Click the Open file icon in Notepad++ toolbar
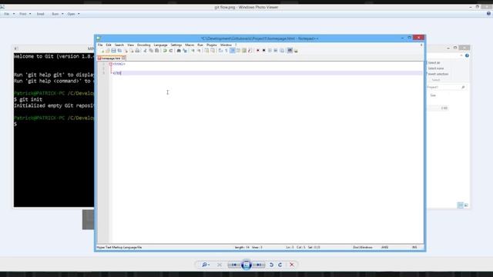 click(x=108, y=51)
